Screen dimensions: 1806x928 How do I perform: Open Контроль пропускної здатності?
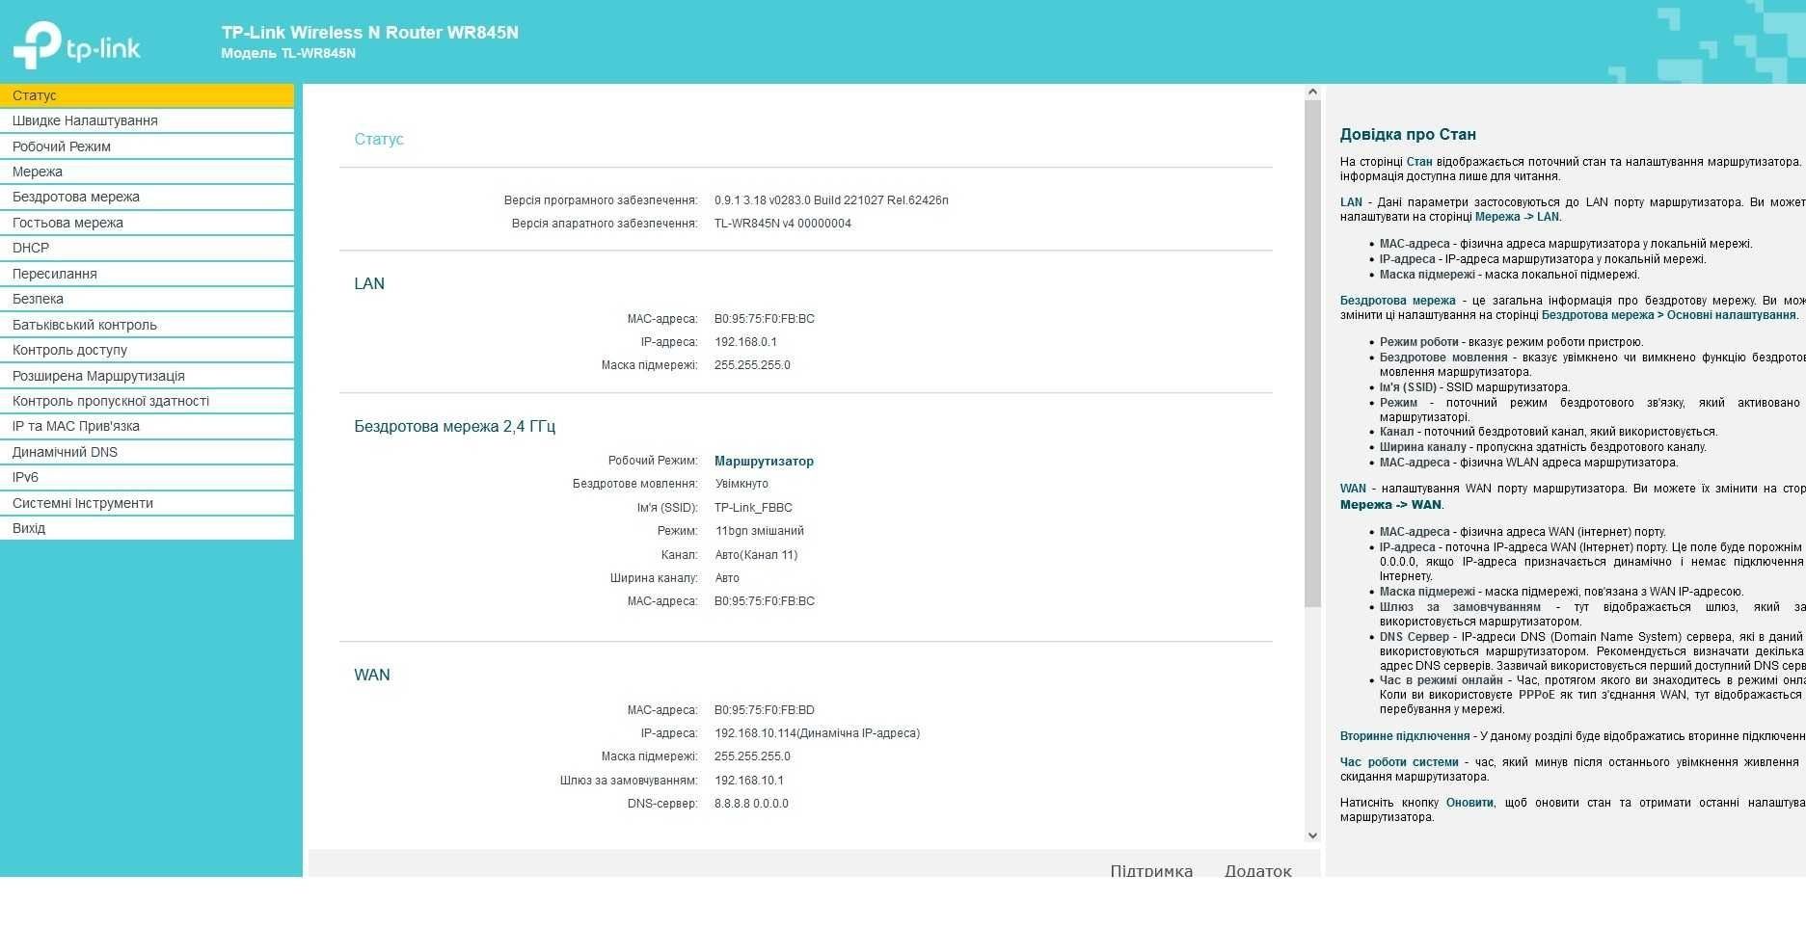(x=147, y=401)
